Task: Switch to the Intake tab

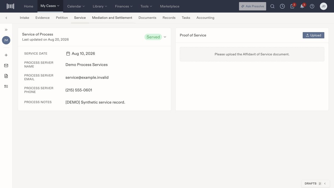Action: tap(25, 18)
